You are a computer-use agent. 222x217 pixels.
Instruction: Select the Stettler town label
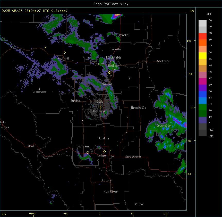click(x=163, y=61)
